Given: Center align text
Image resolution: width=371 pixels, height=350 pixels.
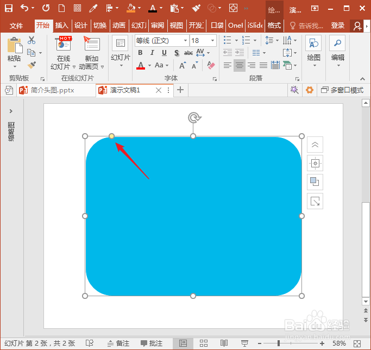Looking at the screenshot, I should [x=240, y=65].
